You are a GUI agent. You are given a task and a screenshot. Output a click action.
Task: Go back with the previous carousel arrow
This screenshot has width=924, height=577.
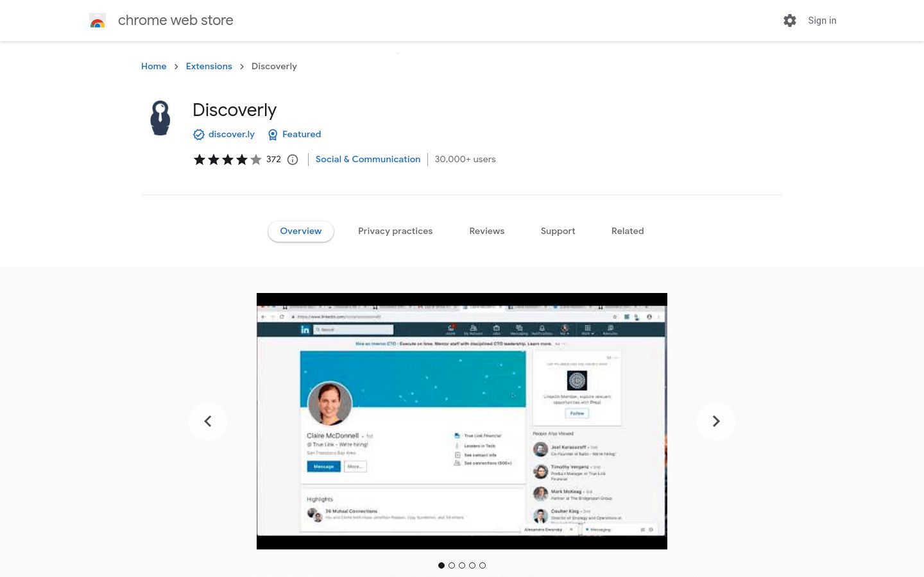[x=208, y=421]
